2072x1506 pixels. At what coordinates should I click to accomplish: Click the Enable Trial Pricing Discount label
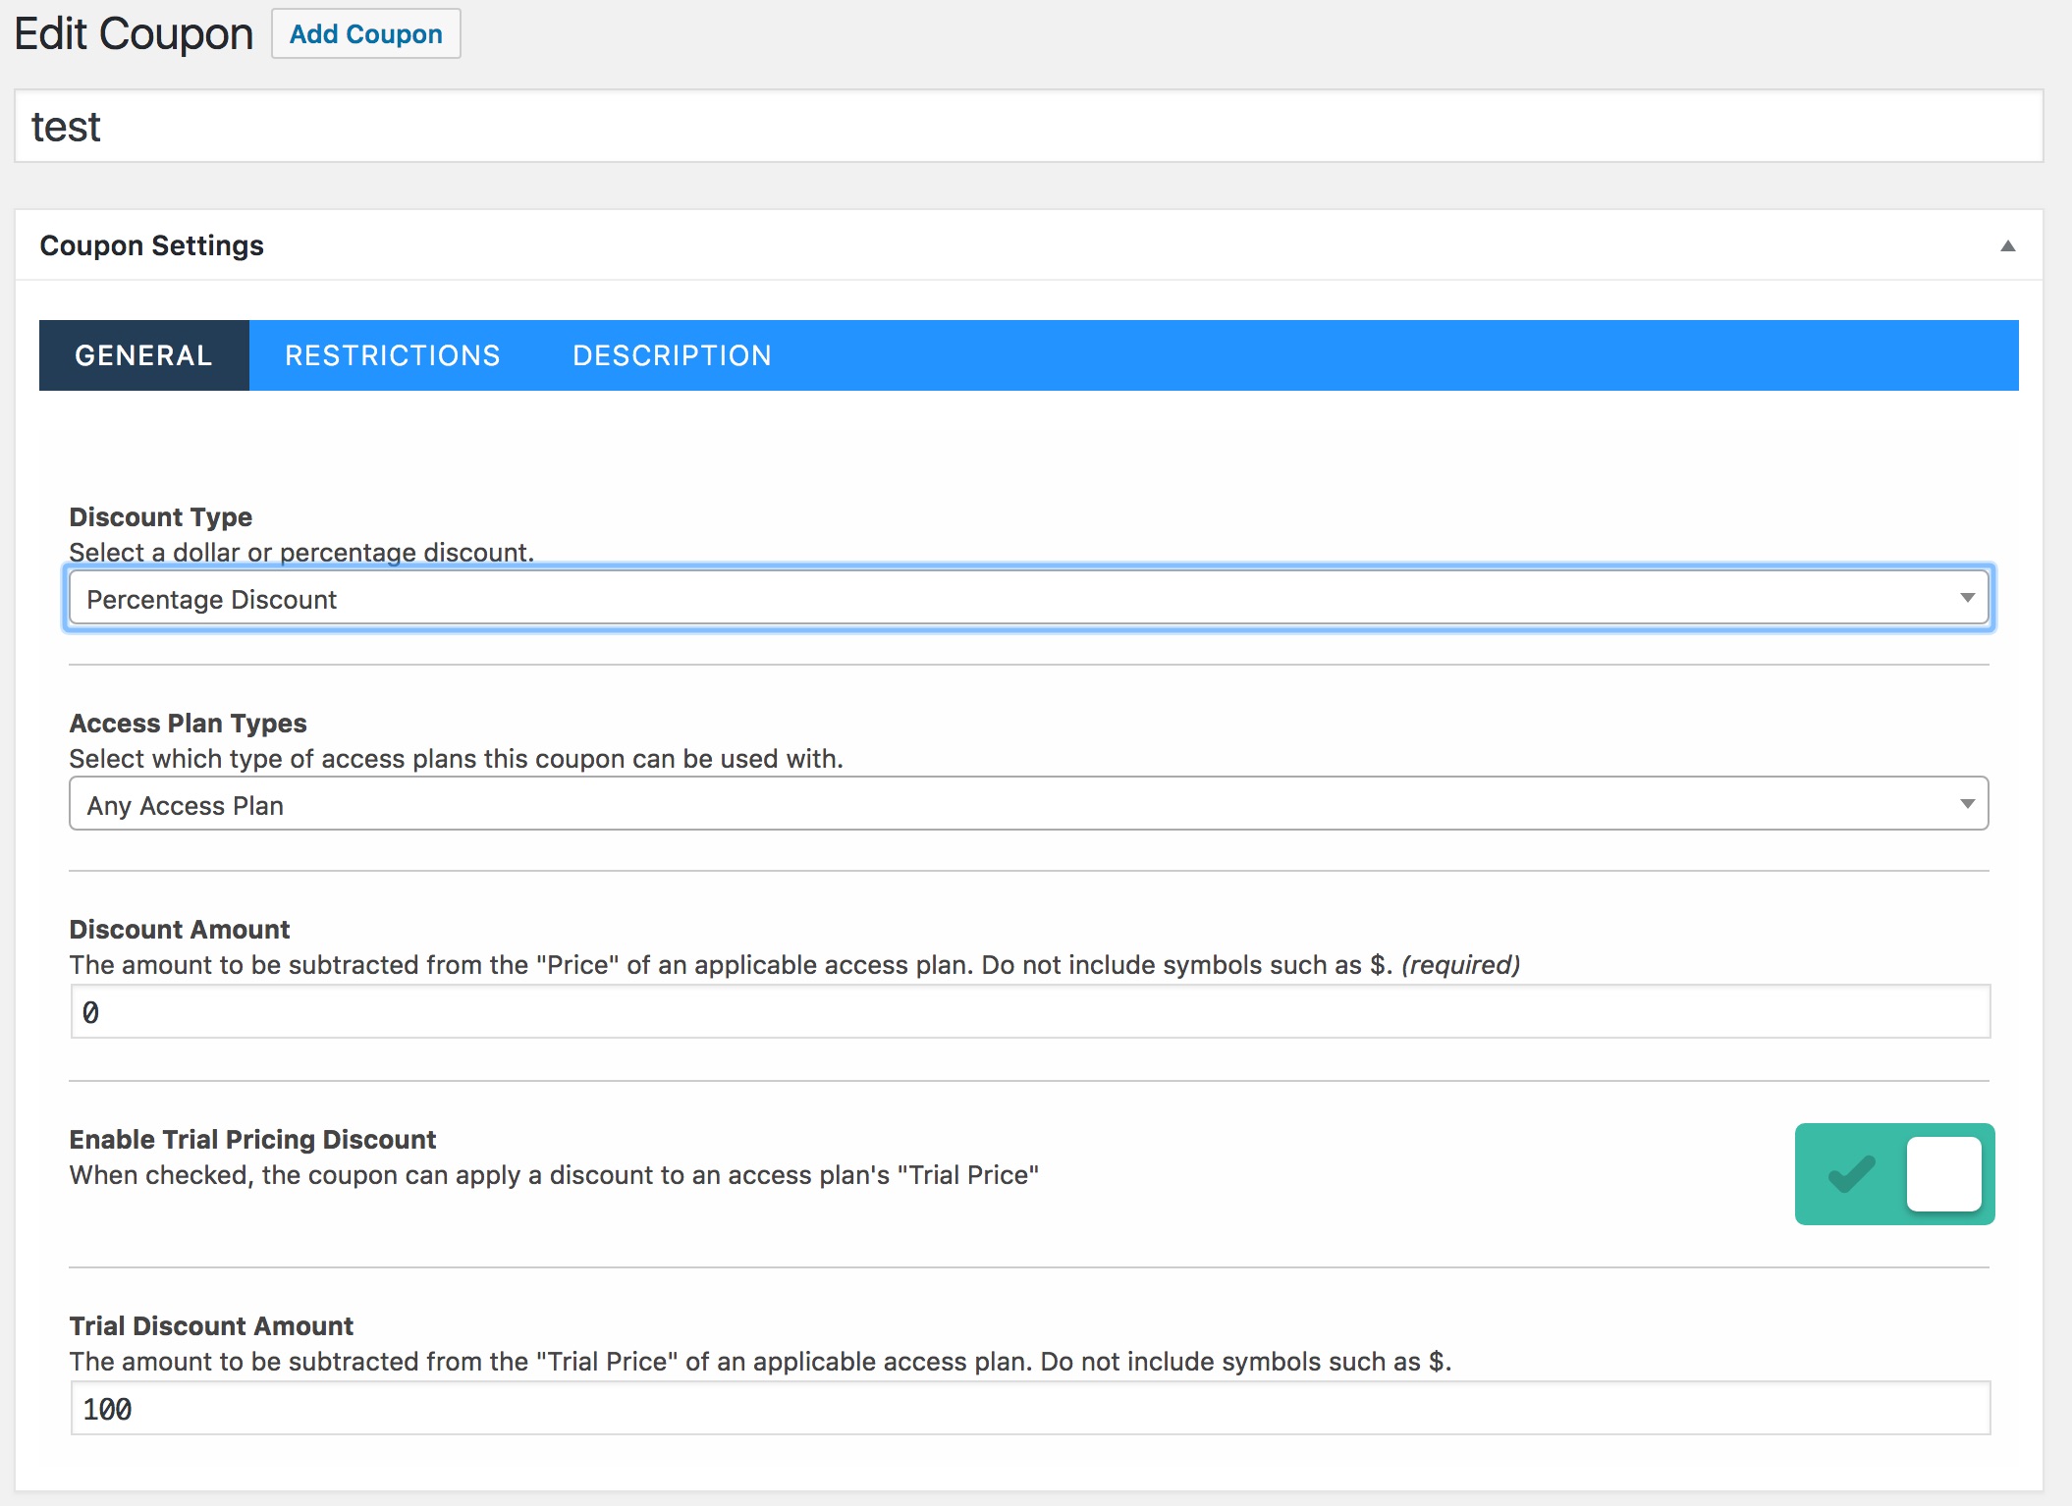pyautogui.click(x=252, y=1140)
